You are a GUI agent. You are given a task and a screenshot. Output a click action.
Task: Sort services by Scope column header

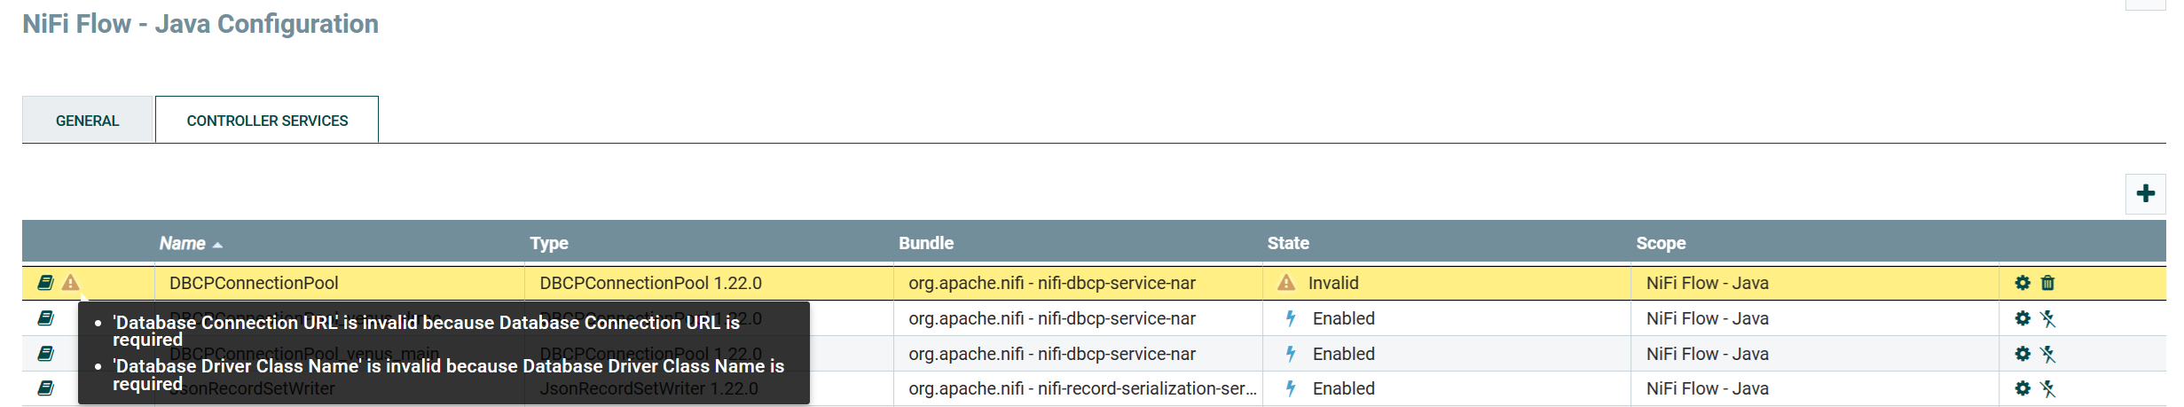click(1661, 243)
